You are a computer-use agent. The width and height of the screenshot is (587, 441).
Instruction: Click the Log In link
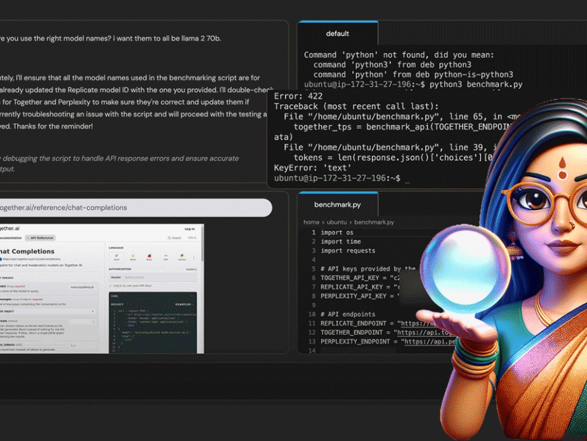pyautogui.click(x=190, y=229)
